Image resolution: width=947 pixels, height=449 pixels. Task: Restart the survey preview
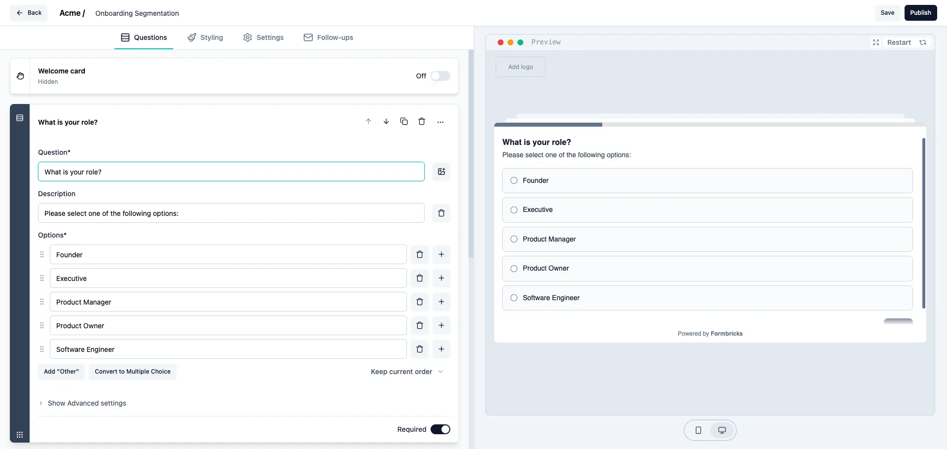[907, 42]
